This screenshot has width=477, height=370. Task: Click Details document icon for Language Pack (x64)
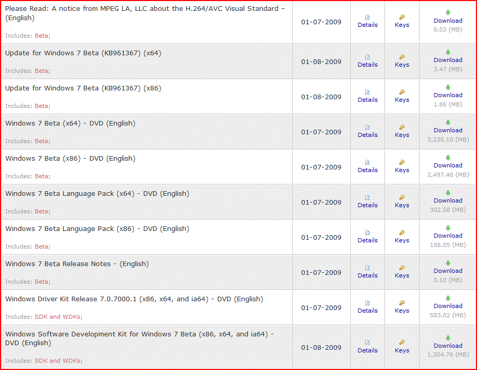tap(367, 197)
